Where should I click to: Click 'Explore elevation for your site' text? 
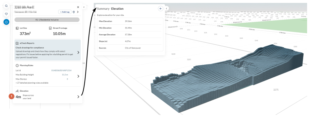coord(110,15)
